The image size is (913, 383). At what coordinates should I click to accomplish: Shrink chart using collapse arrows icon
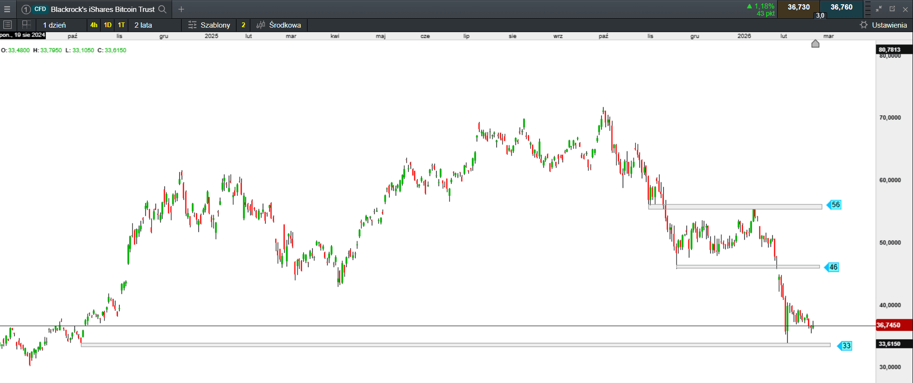[879, 9]
